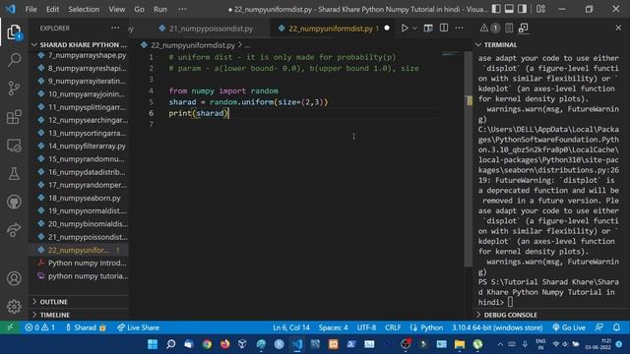Open Explorer views and more actions ellipsis
Image resolution: width=630 pixels, height=354 pixels.
[115, 29]
